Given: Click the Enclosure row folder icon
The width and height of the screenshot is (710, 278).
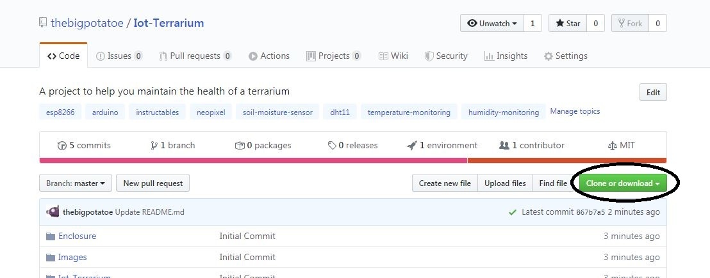Looking at the screenshot, I should click(50, 236).
